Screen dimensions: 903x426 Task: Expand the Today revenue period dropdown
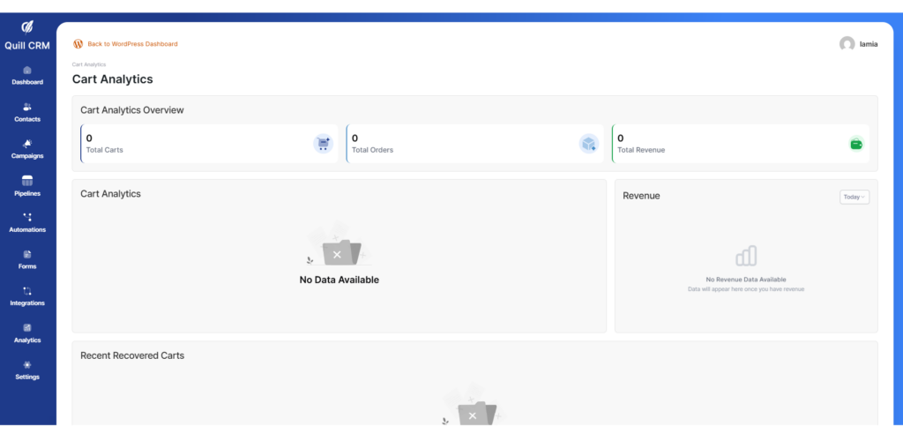tap(854, 197)
